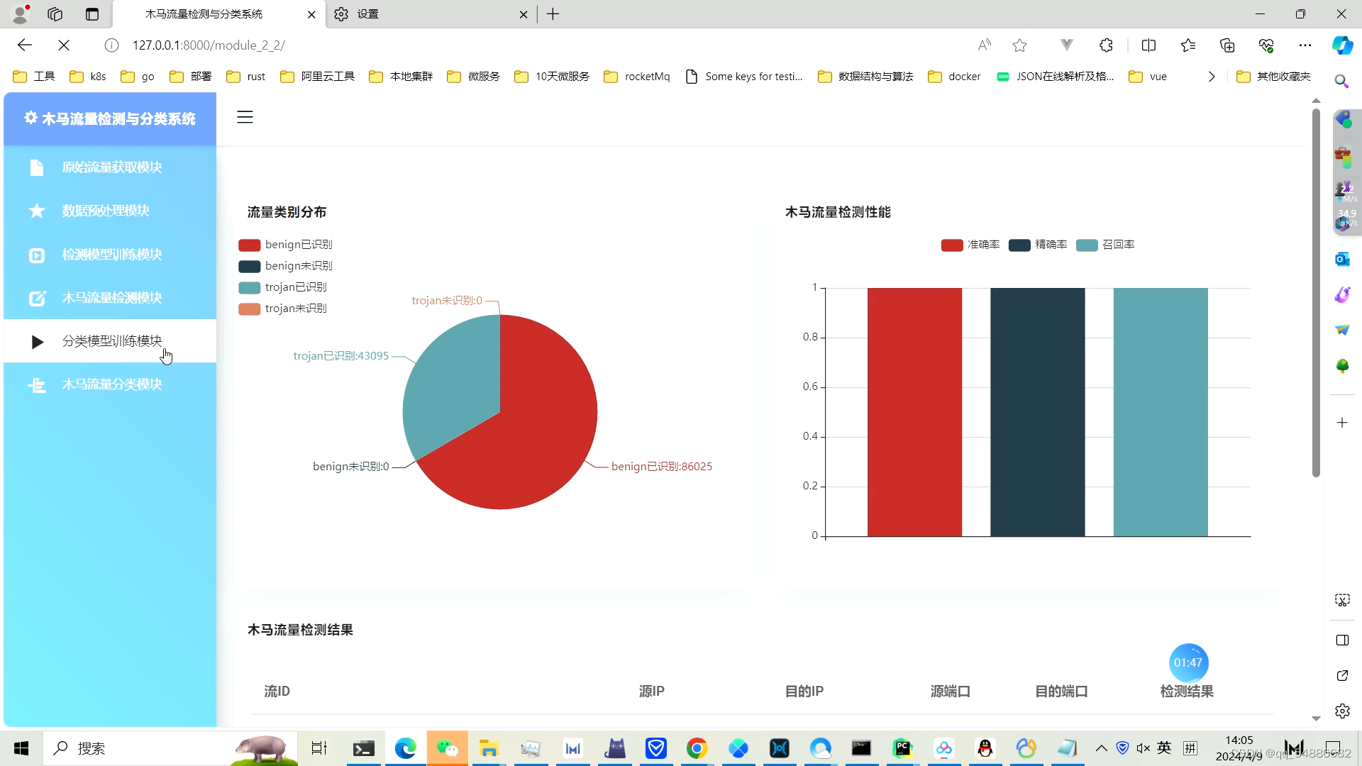Click the dark navy 精确率 bar
Viewport: 1362px width, 766px height.
(x=1037, y=412)
